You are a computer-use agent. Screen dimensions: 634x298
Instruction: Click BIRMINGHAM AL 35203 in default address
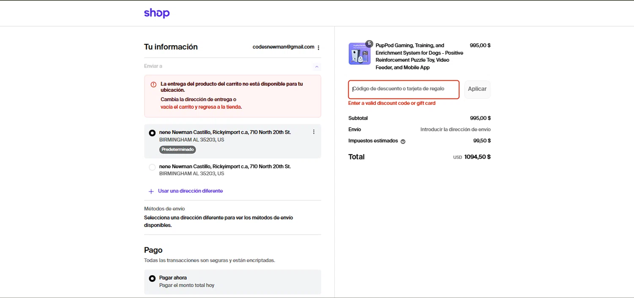pyautogui.click(x=191, y=139)
